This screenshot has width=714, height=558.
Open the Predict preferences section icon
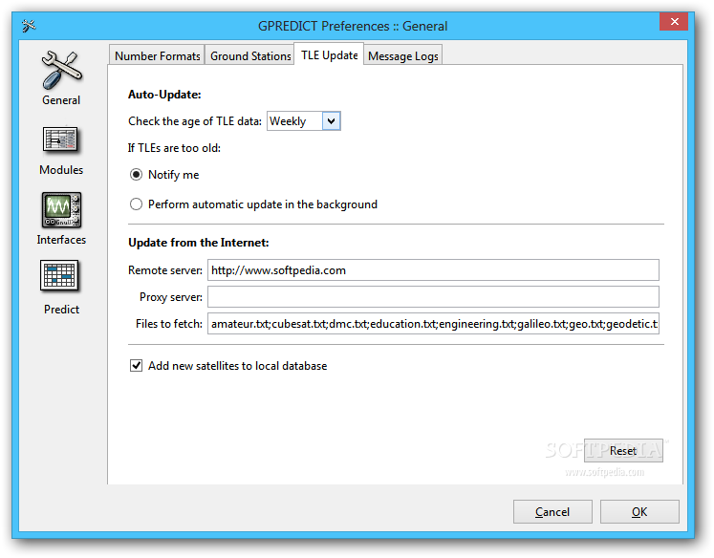point(59,276)
